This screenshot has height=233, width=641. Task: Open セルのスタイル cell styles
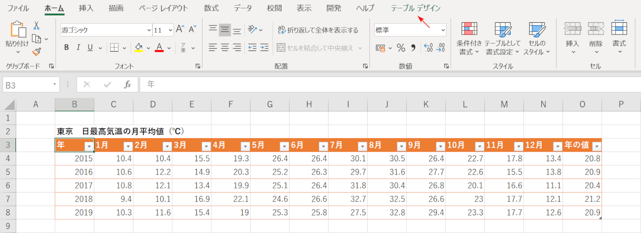click(x=537, y=38)
